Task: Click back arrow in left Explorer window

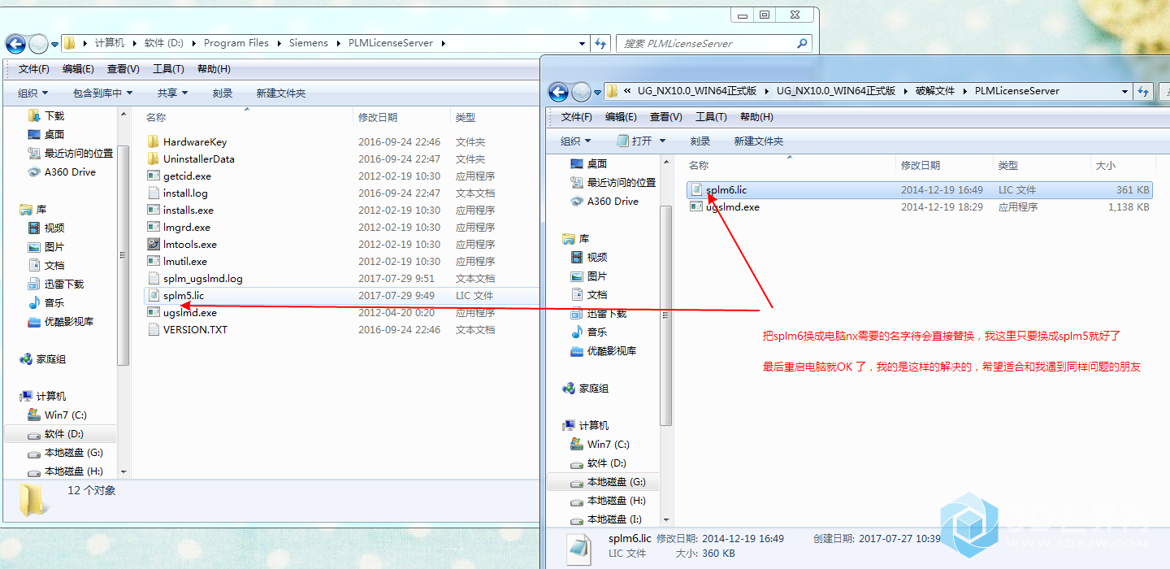Action: coord(15,43)
